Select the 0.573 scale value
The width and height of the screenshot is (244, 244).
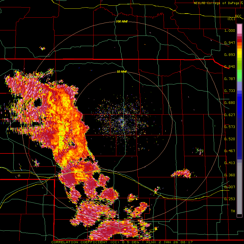tap(230, 127)
